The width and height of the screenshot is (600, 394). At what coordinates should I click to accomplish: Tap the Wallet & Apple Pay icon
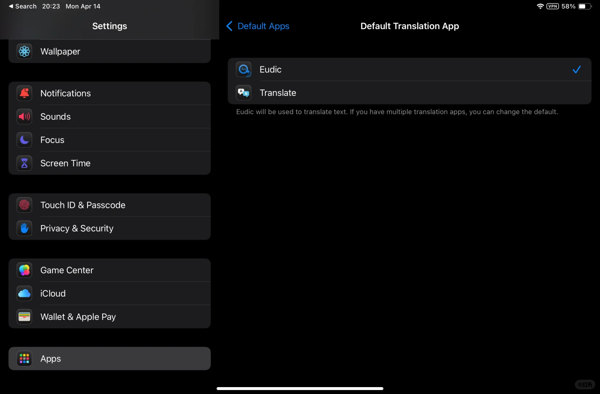24,317
